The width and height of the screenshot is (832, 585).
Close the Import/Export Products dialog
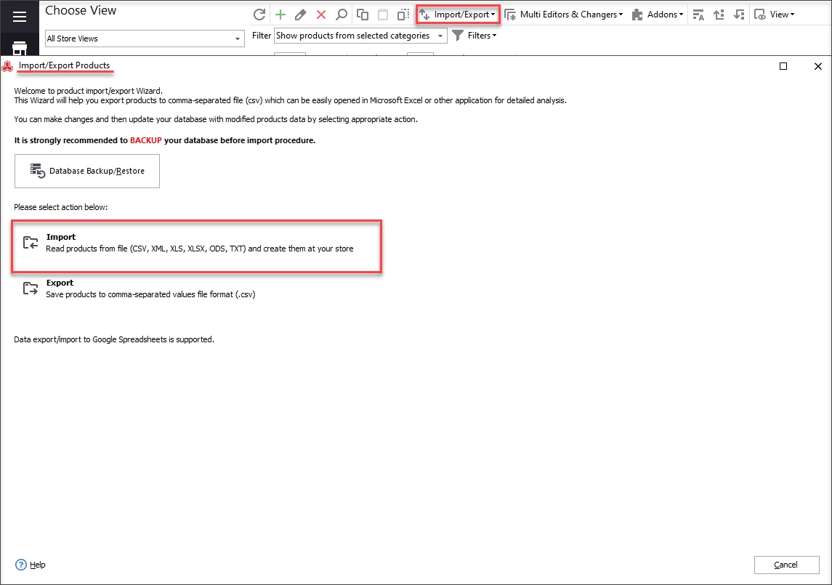point(817,66)
